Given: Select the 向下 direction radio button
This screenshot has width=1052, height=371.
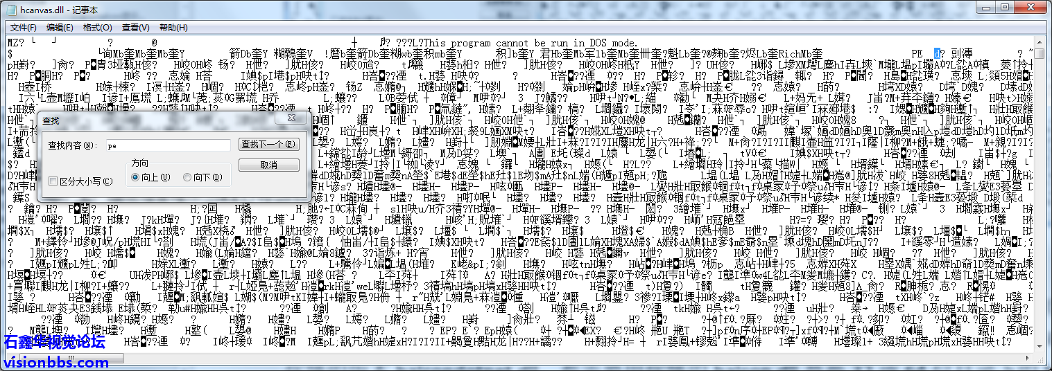Looking at the screenshot, I should click(187, 178).
